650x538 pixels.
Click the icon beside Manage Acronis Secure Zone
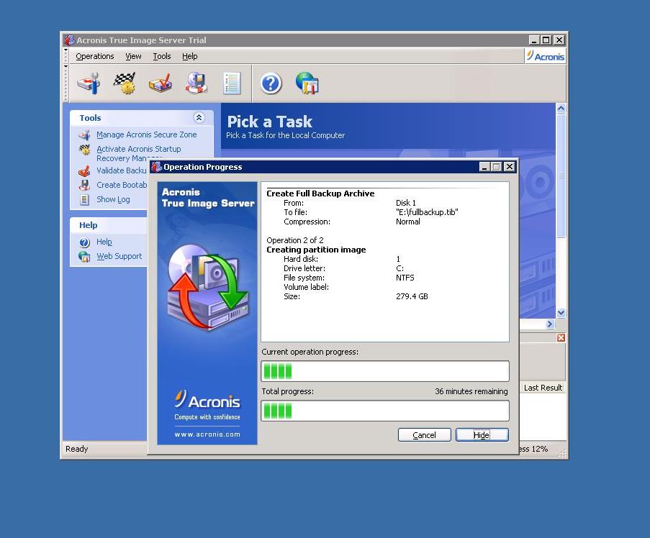pyautogui.click(x=84, y=135)
